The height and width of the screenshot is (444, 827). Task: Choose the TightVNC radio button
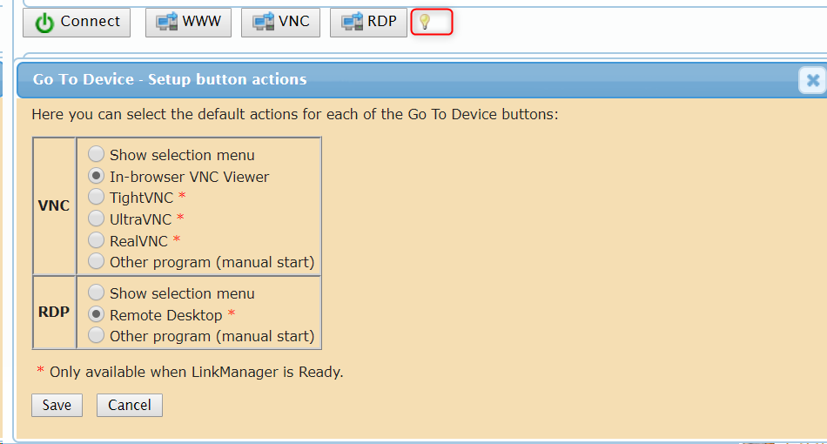click(96, 197)
